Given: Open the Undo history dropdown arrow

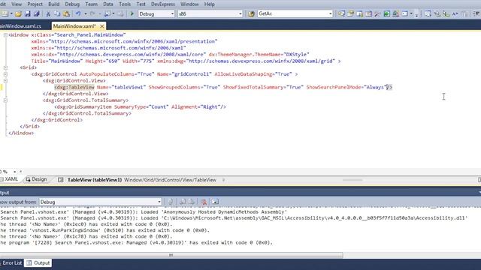Looking at the screenshot, I should point(85,13).
